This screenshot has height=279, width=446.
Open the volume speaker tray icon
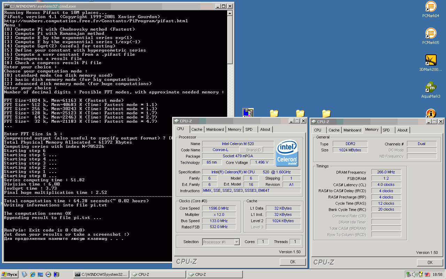tap(415, 274)
